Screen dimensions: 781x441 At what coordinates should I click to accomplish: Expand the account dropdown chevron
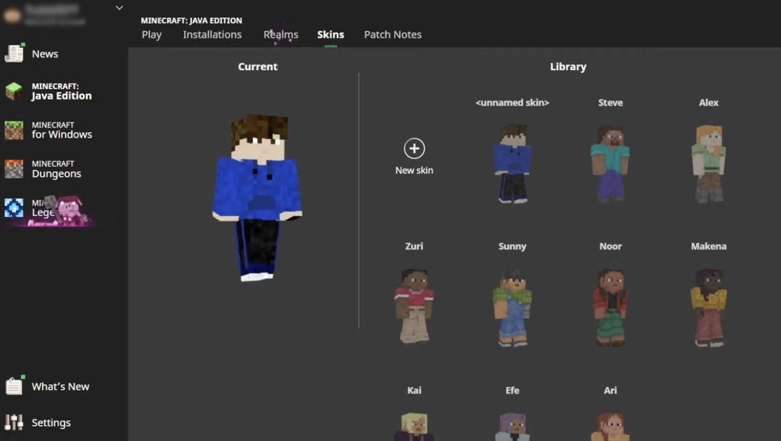pyautogui.click(x=119, y=8)
